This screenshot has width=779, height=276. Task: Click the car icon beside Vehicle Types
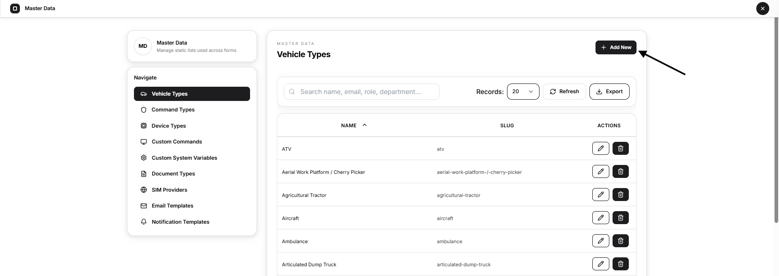coord(144,94)
